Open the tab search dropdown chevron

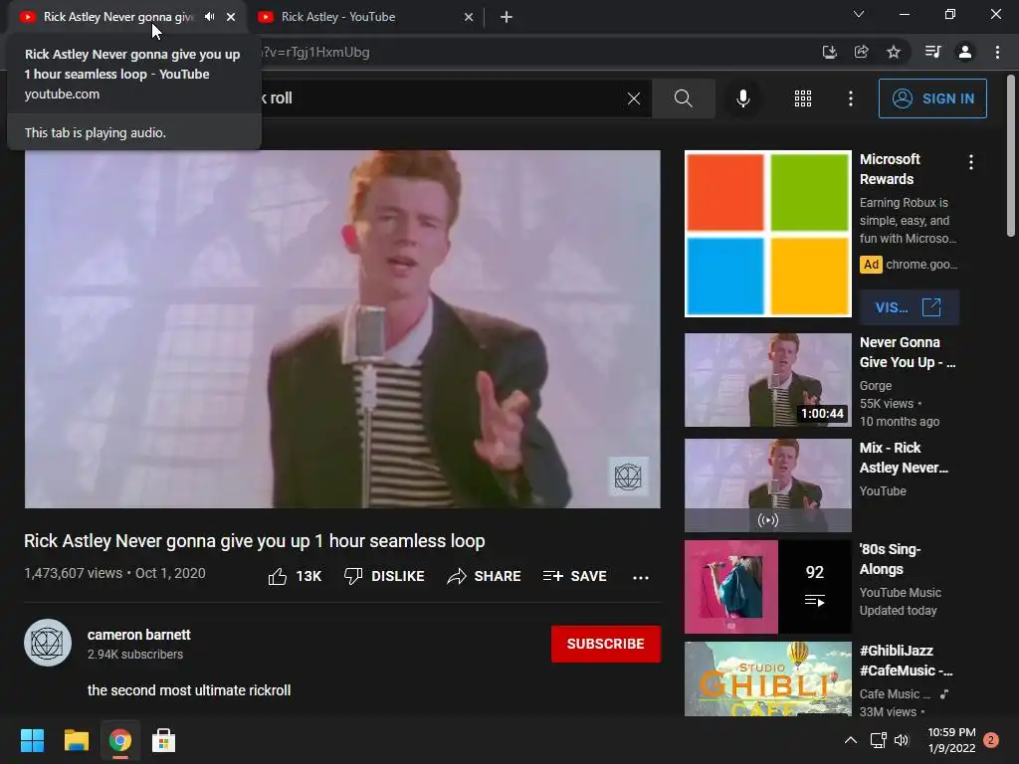[x=859, y=14]
